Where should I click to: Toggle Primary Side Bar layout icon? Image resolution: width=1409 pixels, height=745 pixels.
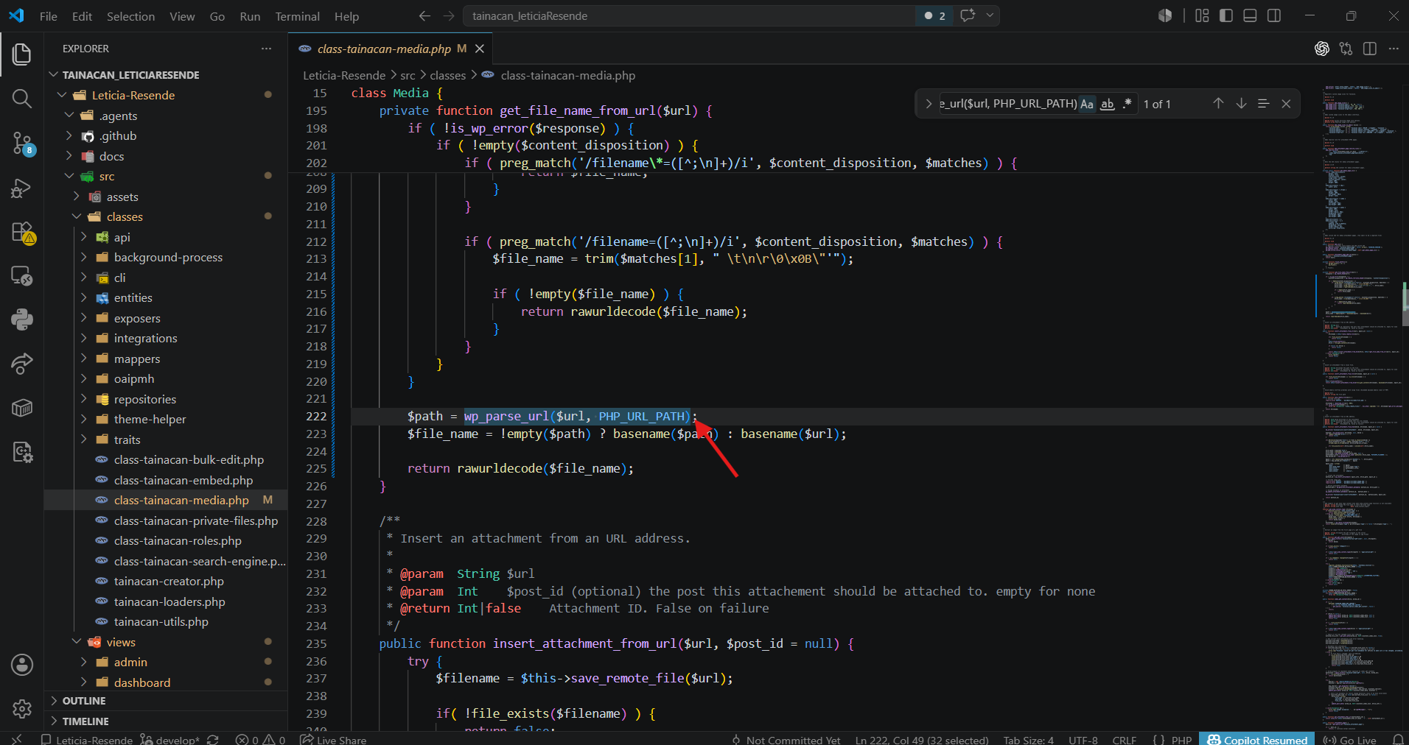click(1226, 15)
